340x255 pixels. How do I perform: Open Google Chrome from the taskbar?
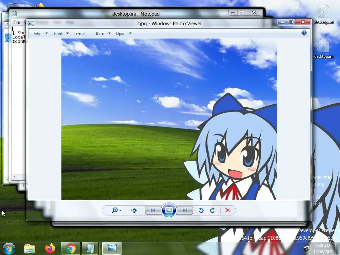[x=71, y=248]
